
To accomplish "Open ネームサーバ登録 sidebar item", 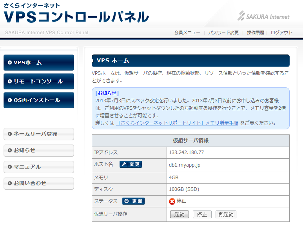I will point(39,134).
